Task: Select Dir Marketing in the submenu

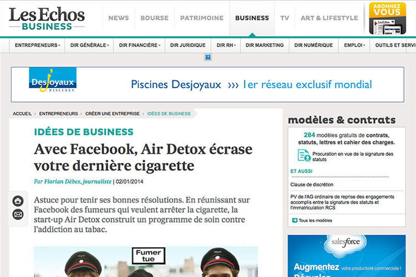Action: coord(265,45)
